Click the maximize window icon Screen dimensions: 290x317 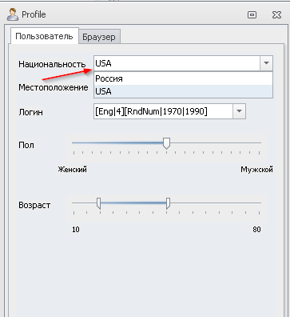click(x=252, y=15)
